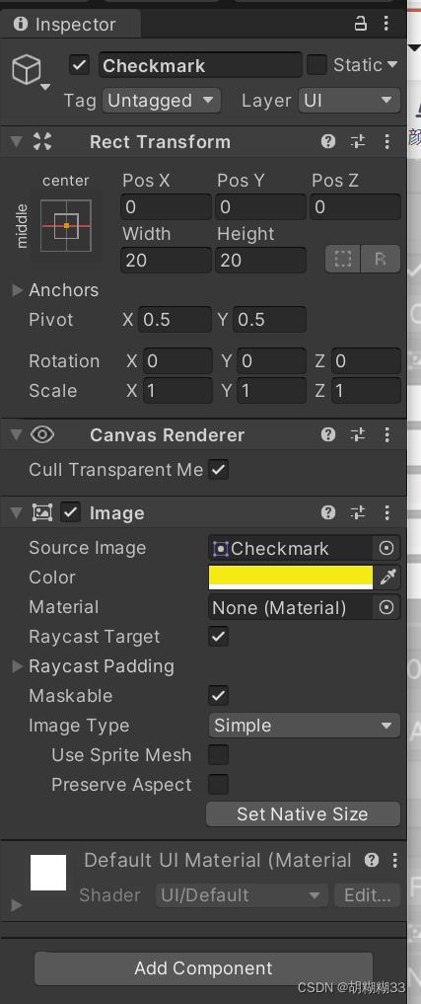
Task: Pick color with the eyedropper icon
Action: [387, 578]
